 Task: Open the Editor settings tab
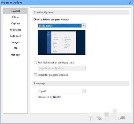click(x=15, y=17)
